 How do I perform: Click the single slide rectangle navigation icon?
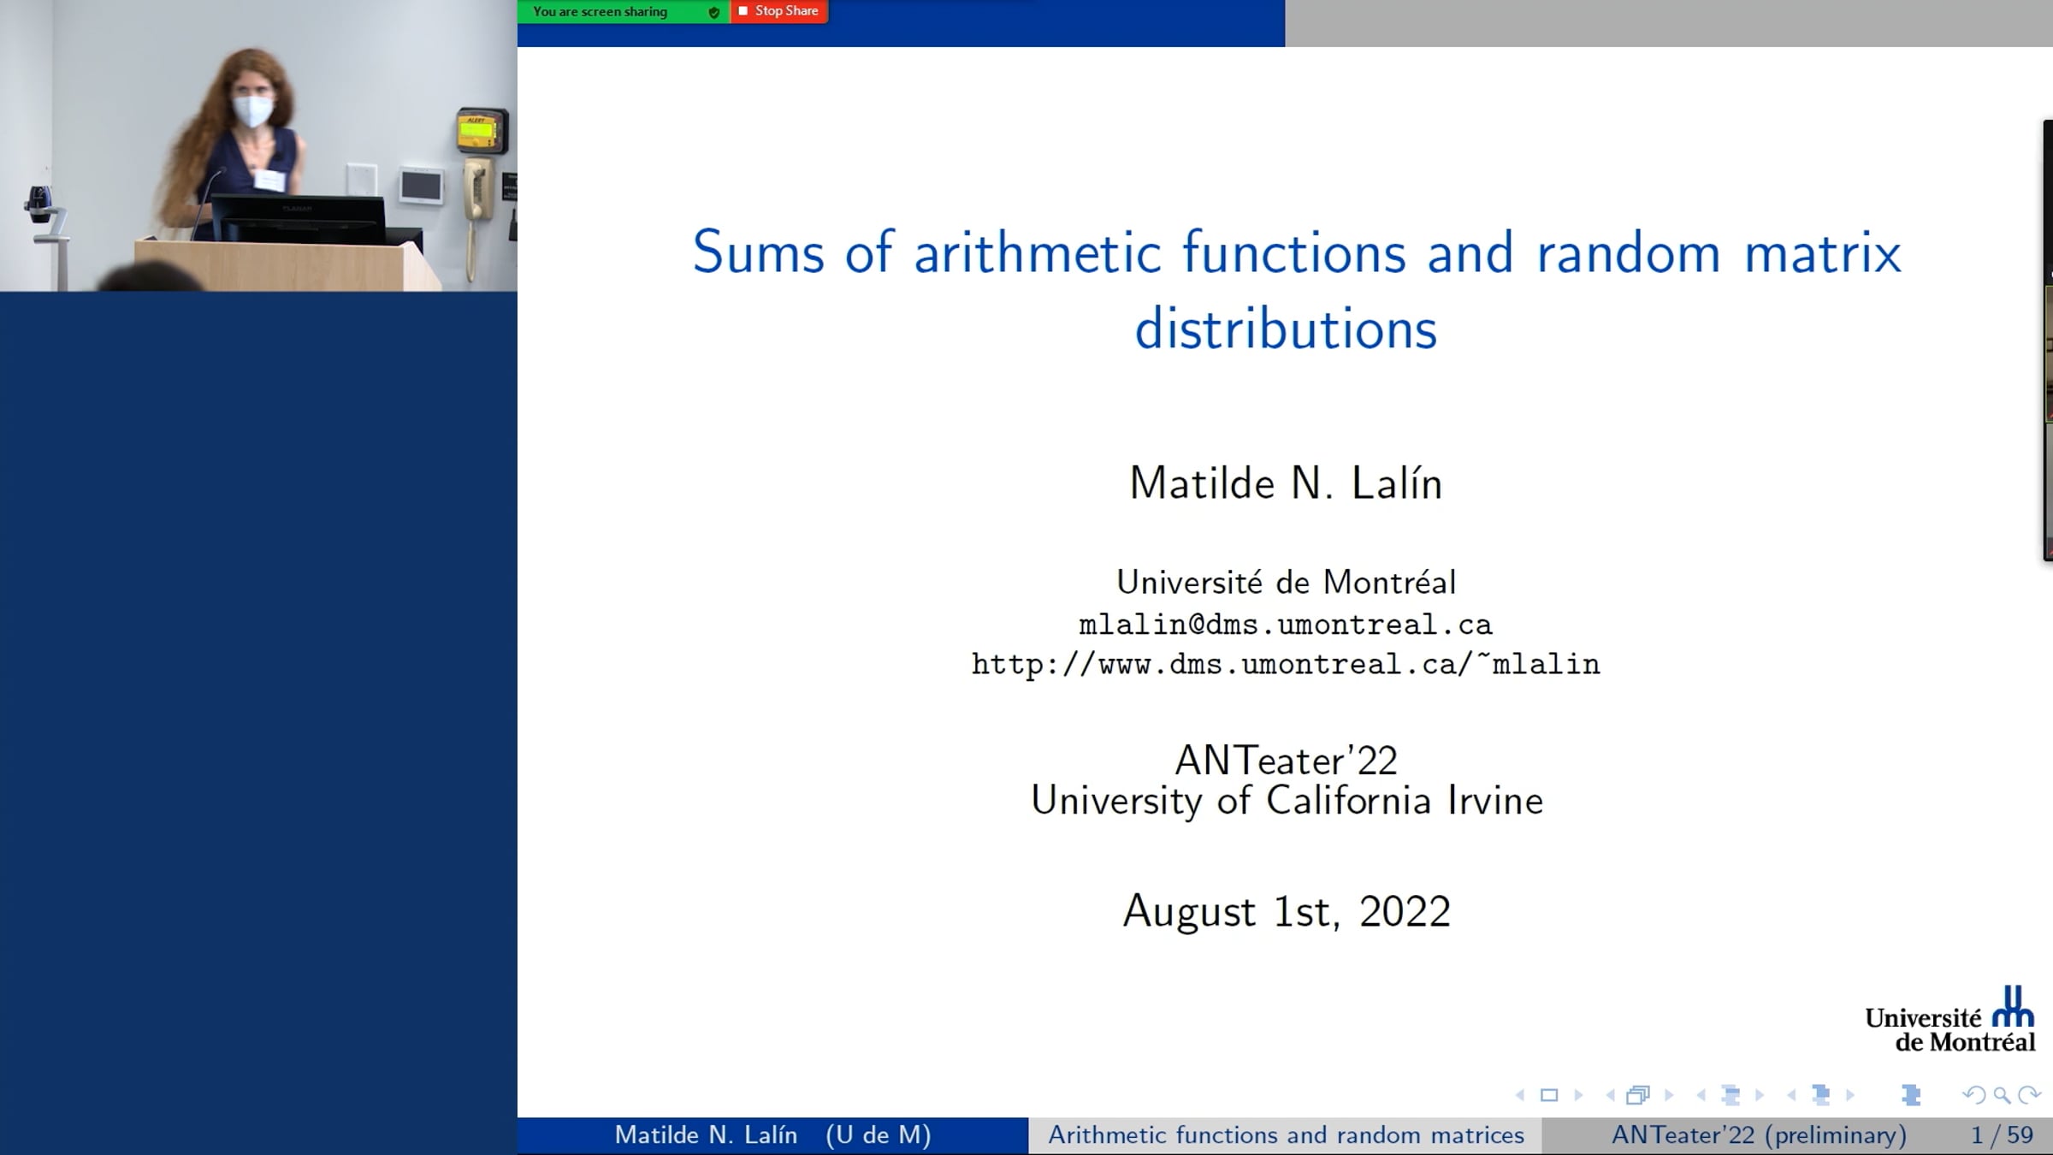point(1549,1095)
